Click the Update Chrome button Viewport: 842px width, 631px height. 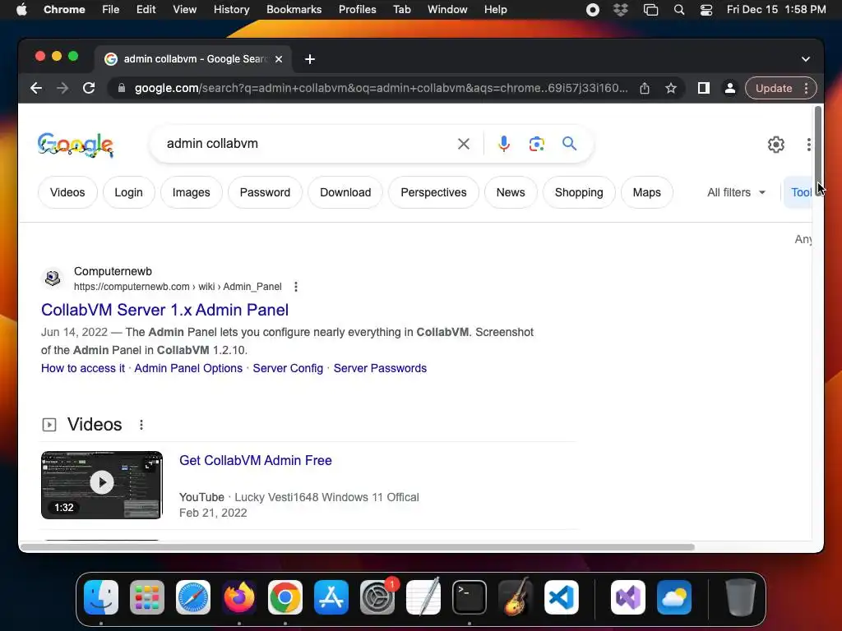click(774, 88)
